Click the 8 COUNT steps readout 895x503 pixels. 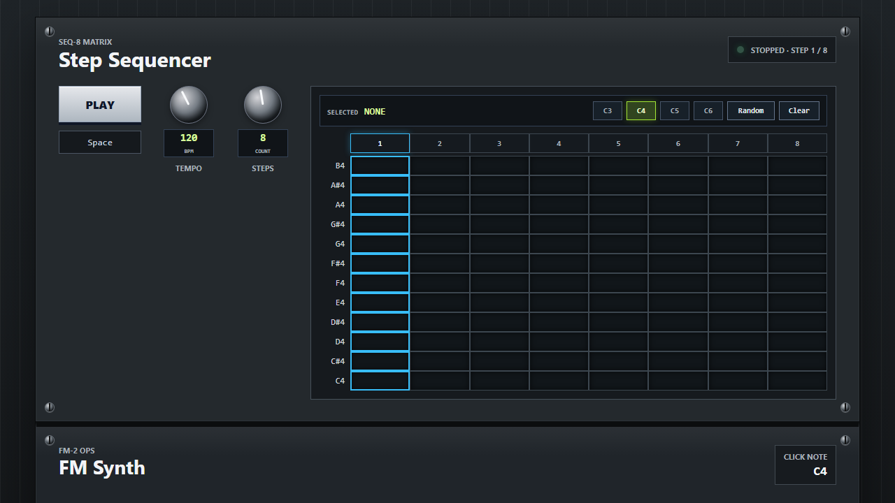tap(263, 143)
